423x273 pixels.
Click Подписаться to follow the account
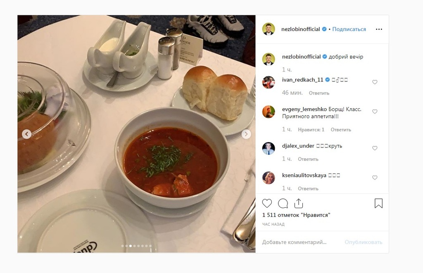click(x=349, y=29)
